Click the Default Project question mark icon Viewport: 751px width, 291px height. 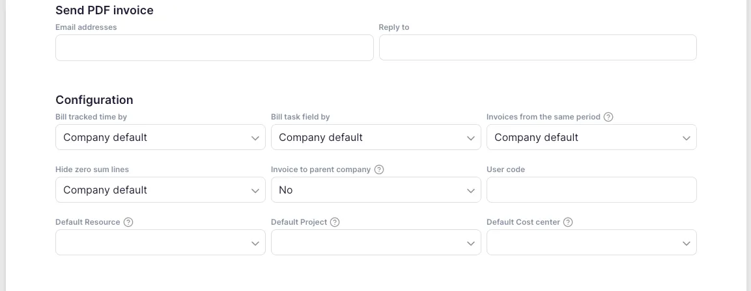pyautogui.click(x=335, y=222)
